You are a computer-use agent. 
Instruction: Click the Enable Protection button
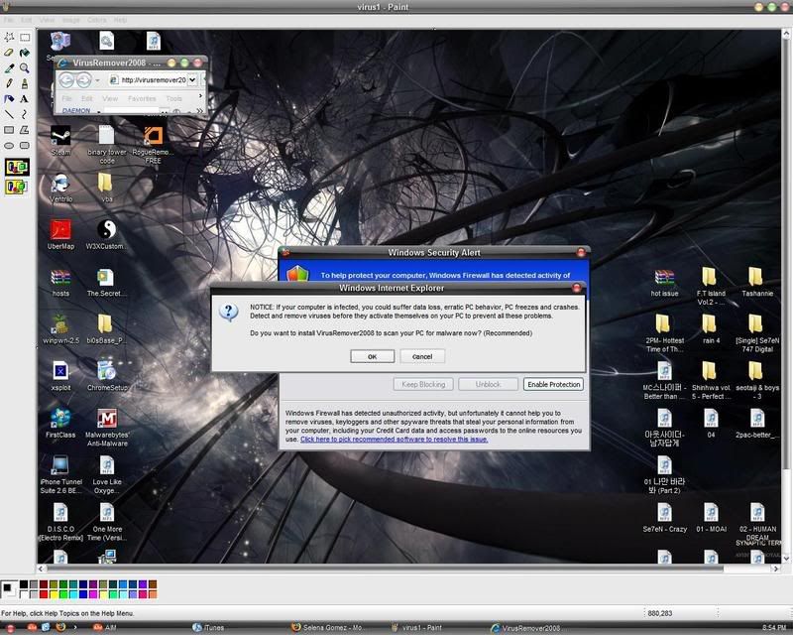[x=554, y=384]
